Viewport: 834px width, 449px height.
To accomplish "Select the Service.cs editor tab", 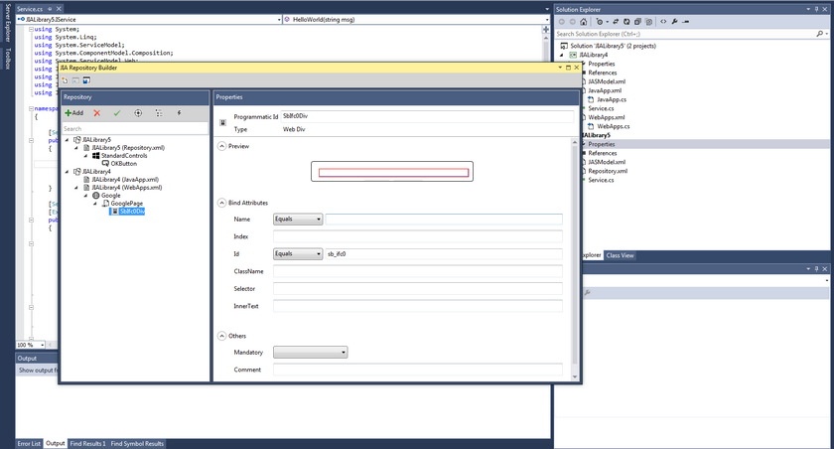I will (29, 9).
